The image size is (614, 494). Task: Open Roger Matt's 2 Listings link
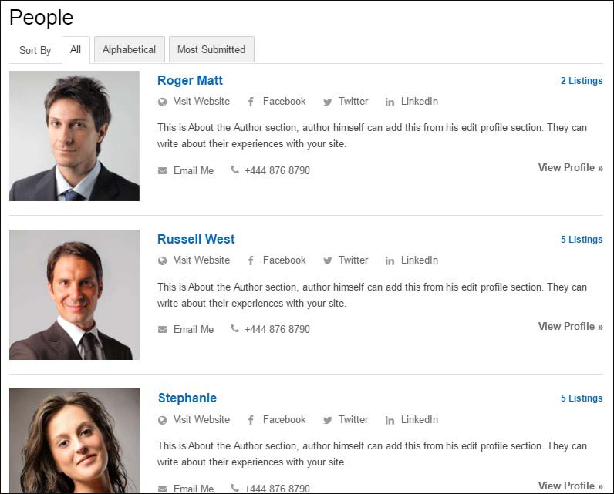[x=582, y=81]
